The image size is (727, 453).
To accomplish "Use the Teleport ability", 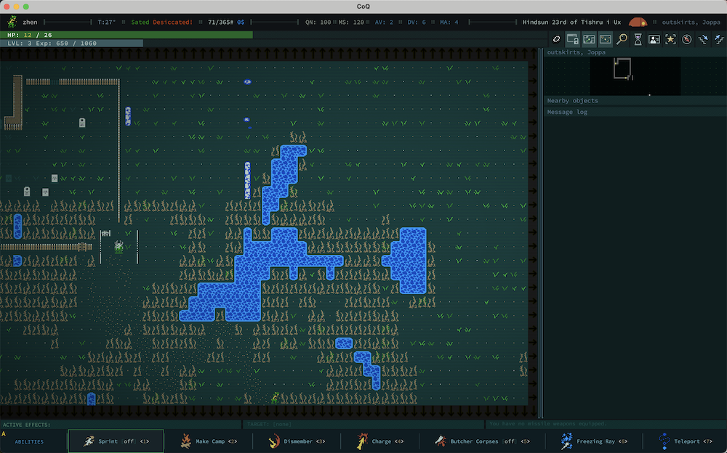I will [x=686, y=441].
